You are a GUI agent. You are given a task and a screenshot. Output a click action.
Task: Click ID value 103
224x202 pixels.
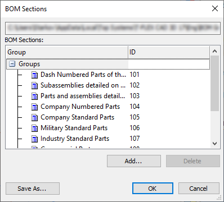coord(135,96)
